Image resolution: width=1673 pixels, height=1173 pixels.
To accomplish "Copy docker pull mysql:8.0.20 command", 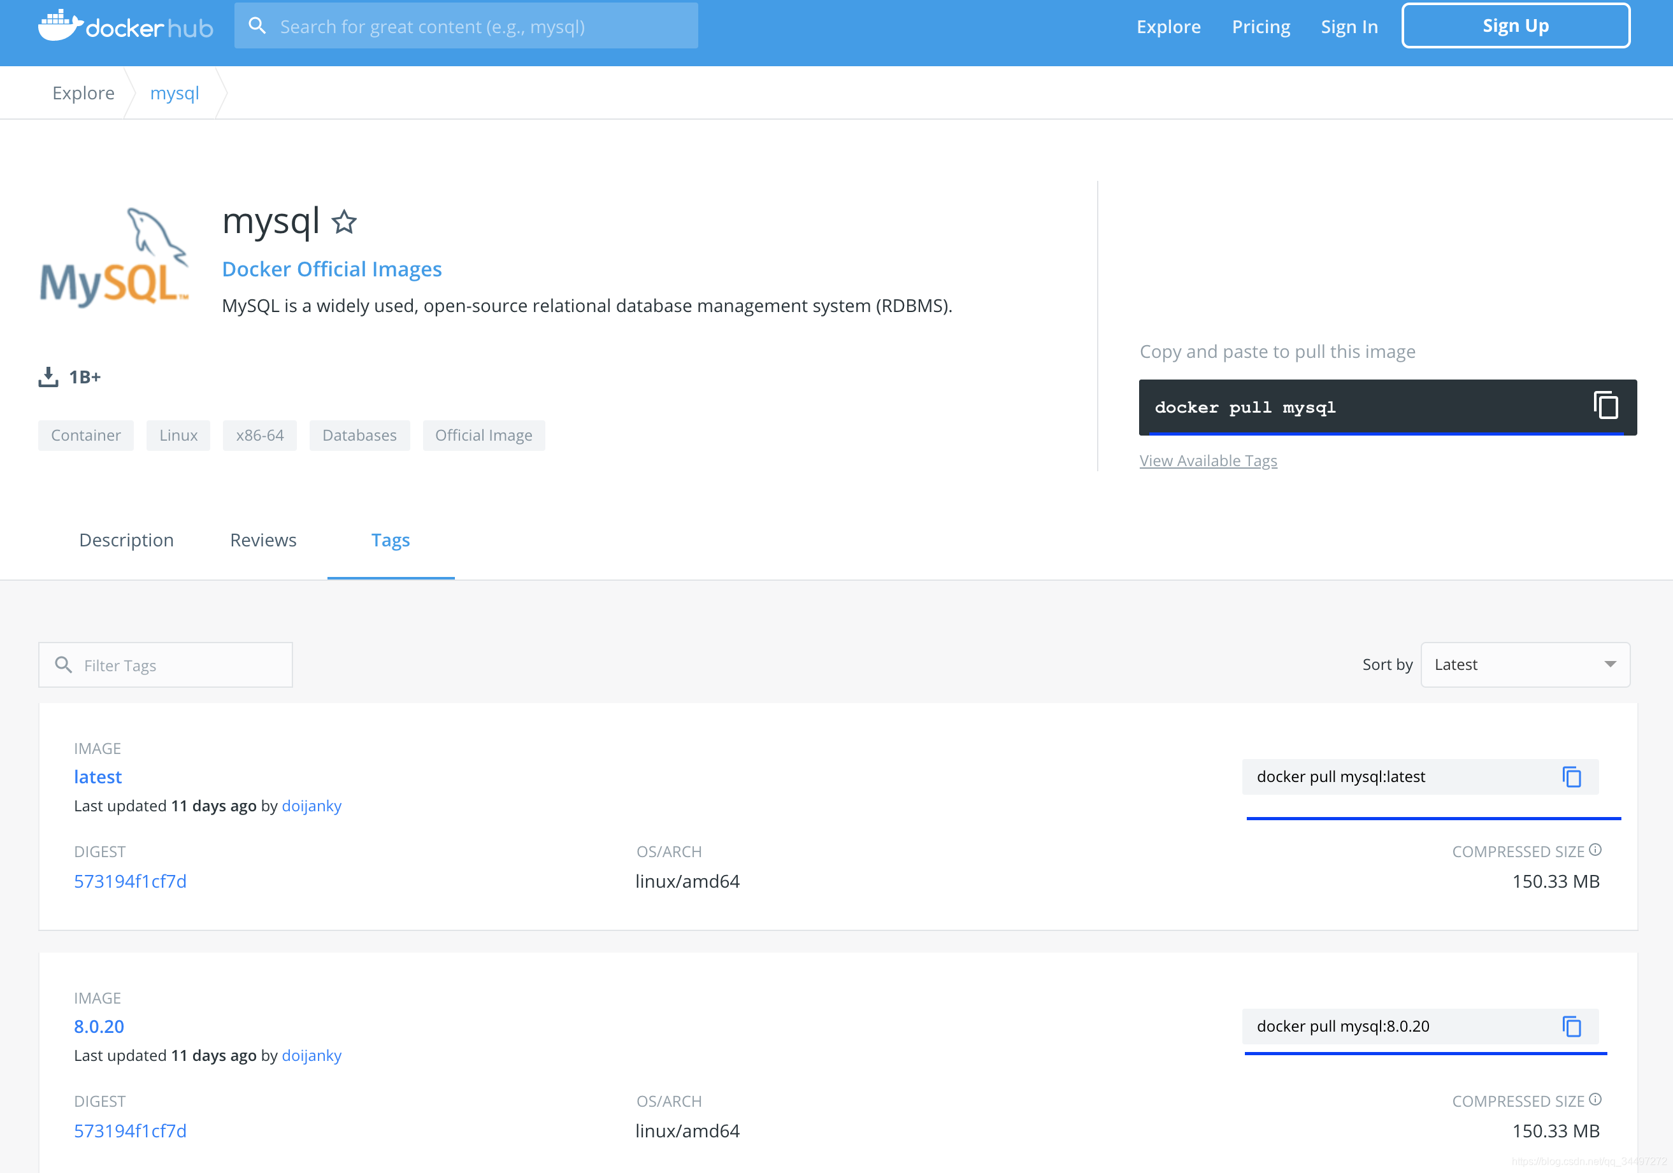I will (1572, 1027).
